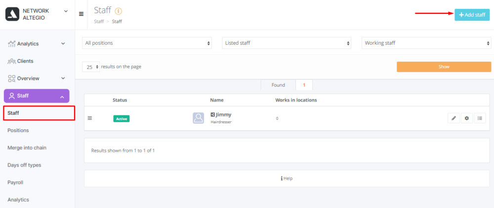494x208 pixels.
Task: Open the Listed staff dropdown
Action: click(287, 43)
